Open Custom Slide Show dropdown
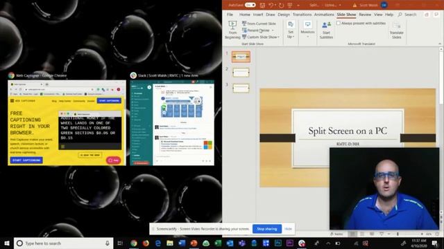The image size is (444, 249). click(261, 37)
